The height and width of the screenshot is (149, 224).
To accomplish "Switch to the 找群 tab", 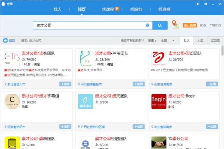I will tap(82, 9).
